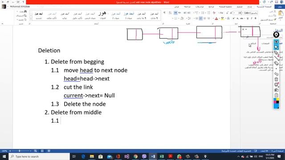Toggle the highlighted center alignment button
Viewport: 285px width, 160px height.
click(201, 18)
